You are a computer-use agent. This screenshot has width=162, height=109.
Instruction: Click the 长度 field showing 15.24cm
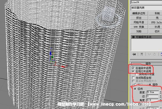(x=153, y=108)
